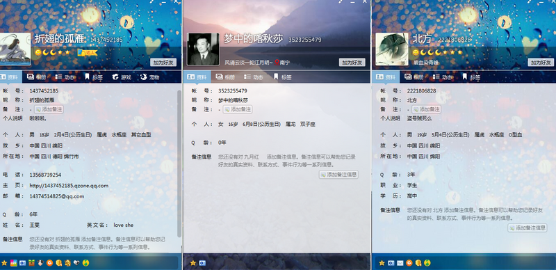Screen dimensions: 556x270
Task: Click the yellow figure icon in 折翅的孤雁 window
Action: click(x=67, y=263)
